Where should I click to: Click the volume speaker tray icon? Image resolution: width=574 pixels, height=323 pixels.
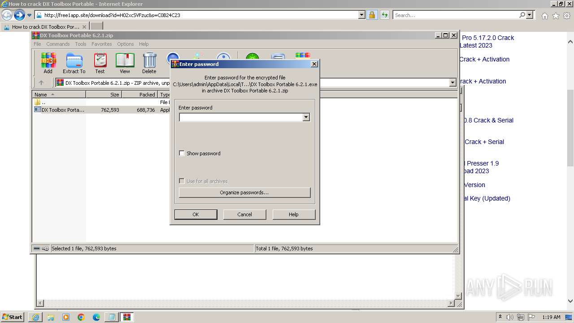[x=510, y=317]
